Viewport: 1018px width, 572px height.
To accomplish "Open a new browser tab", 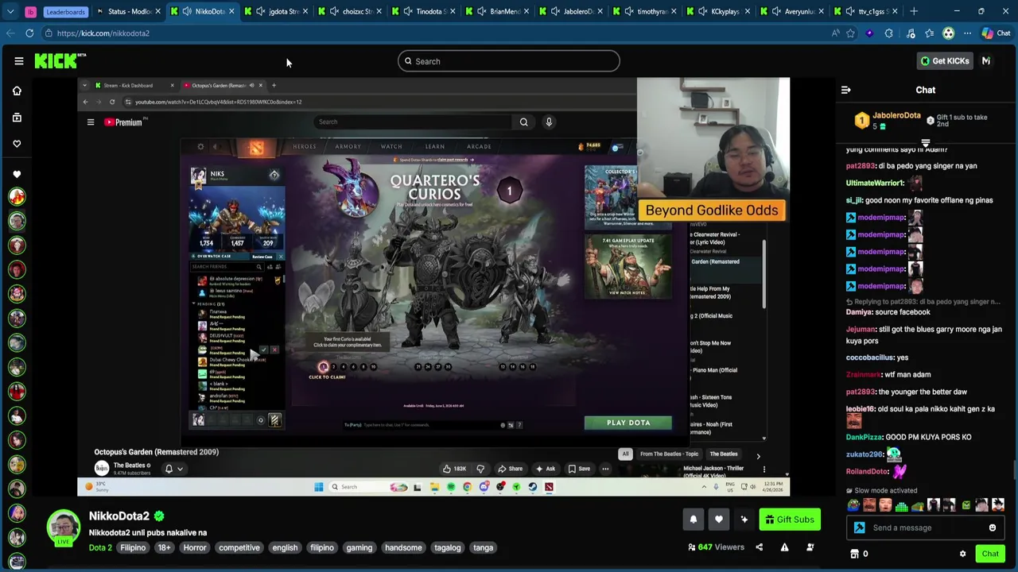I will tap(914, 11).
